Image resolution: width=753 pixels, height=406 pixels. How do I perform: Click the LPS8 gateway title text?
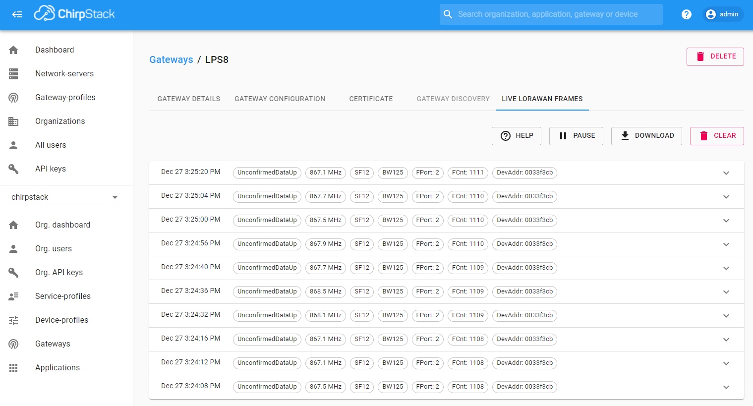[x=217, y=59]
